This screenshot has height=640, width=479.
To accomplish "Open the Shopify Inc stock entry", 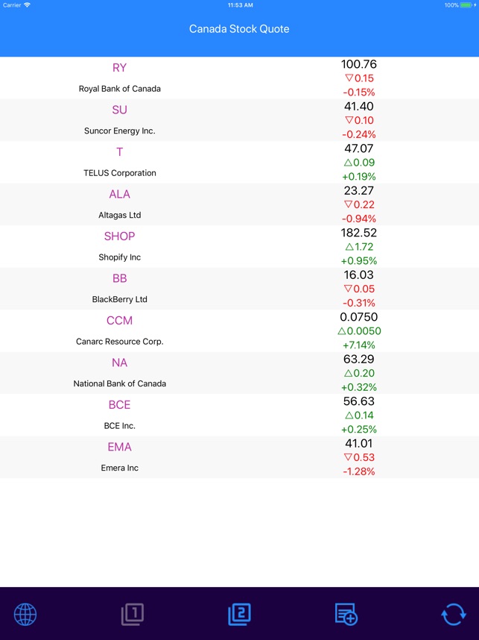I will click(x=239, y=247).
